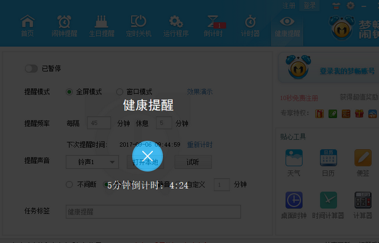
Task: Close the 健康提醒 countdown overlay
Action: [147, 157]
